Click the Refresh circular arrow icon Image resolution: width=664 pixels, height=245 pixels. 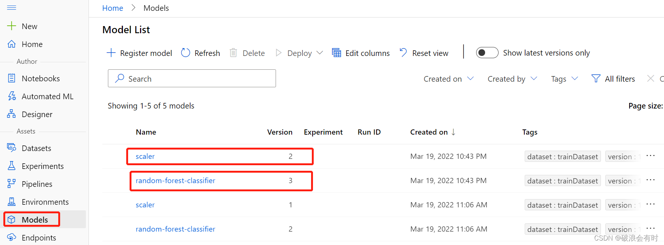[x=186, y=53]
